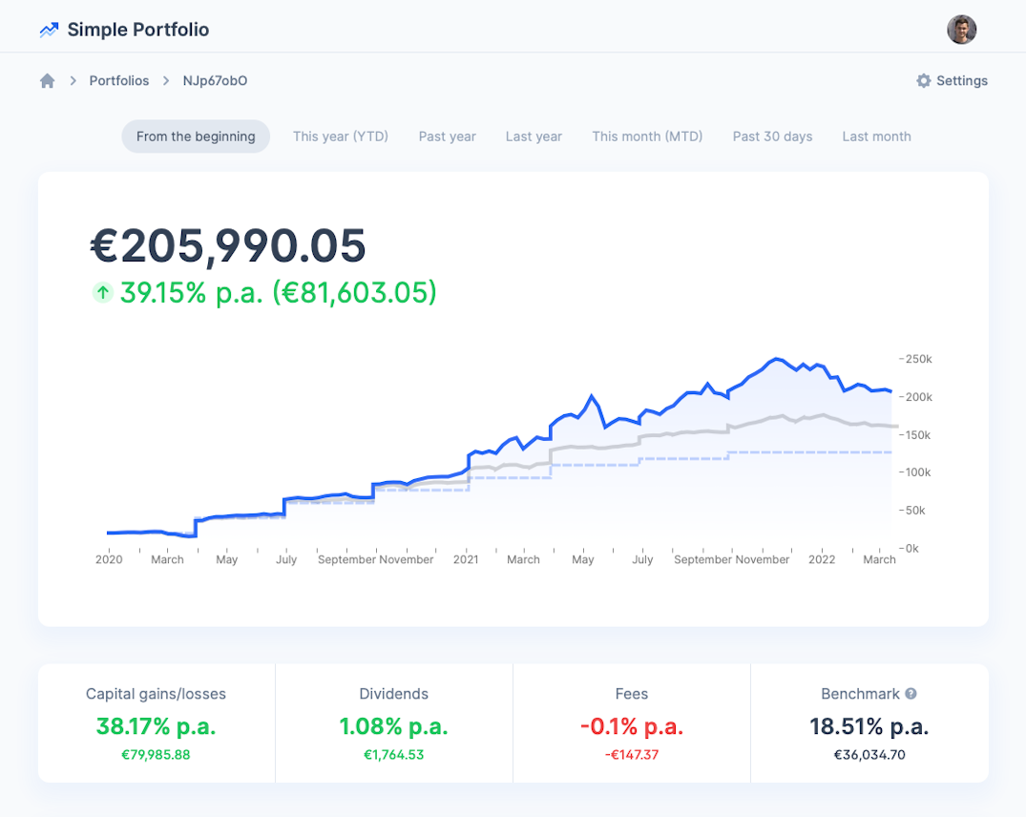This screenshot has width=1026, height=817.
Task: Choose the "Past 30 days" range
Action: tap(772, 136)
